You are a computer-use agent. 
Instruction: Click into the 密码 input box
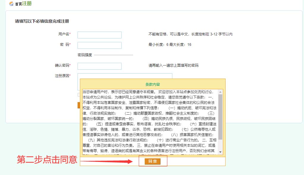(x=99, y=45)
